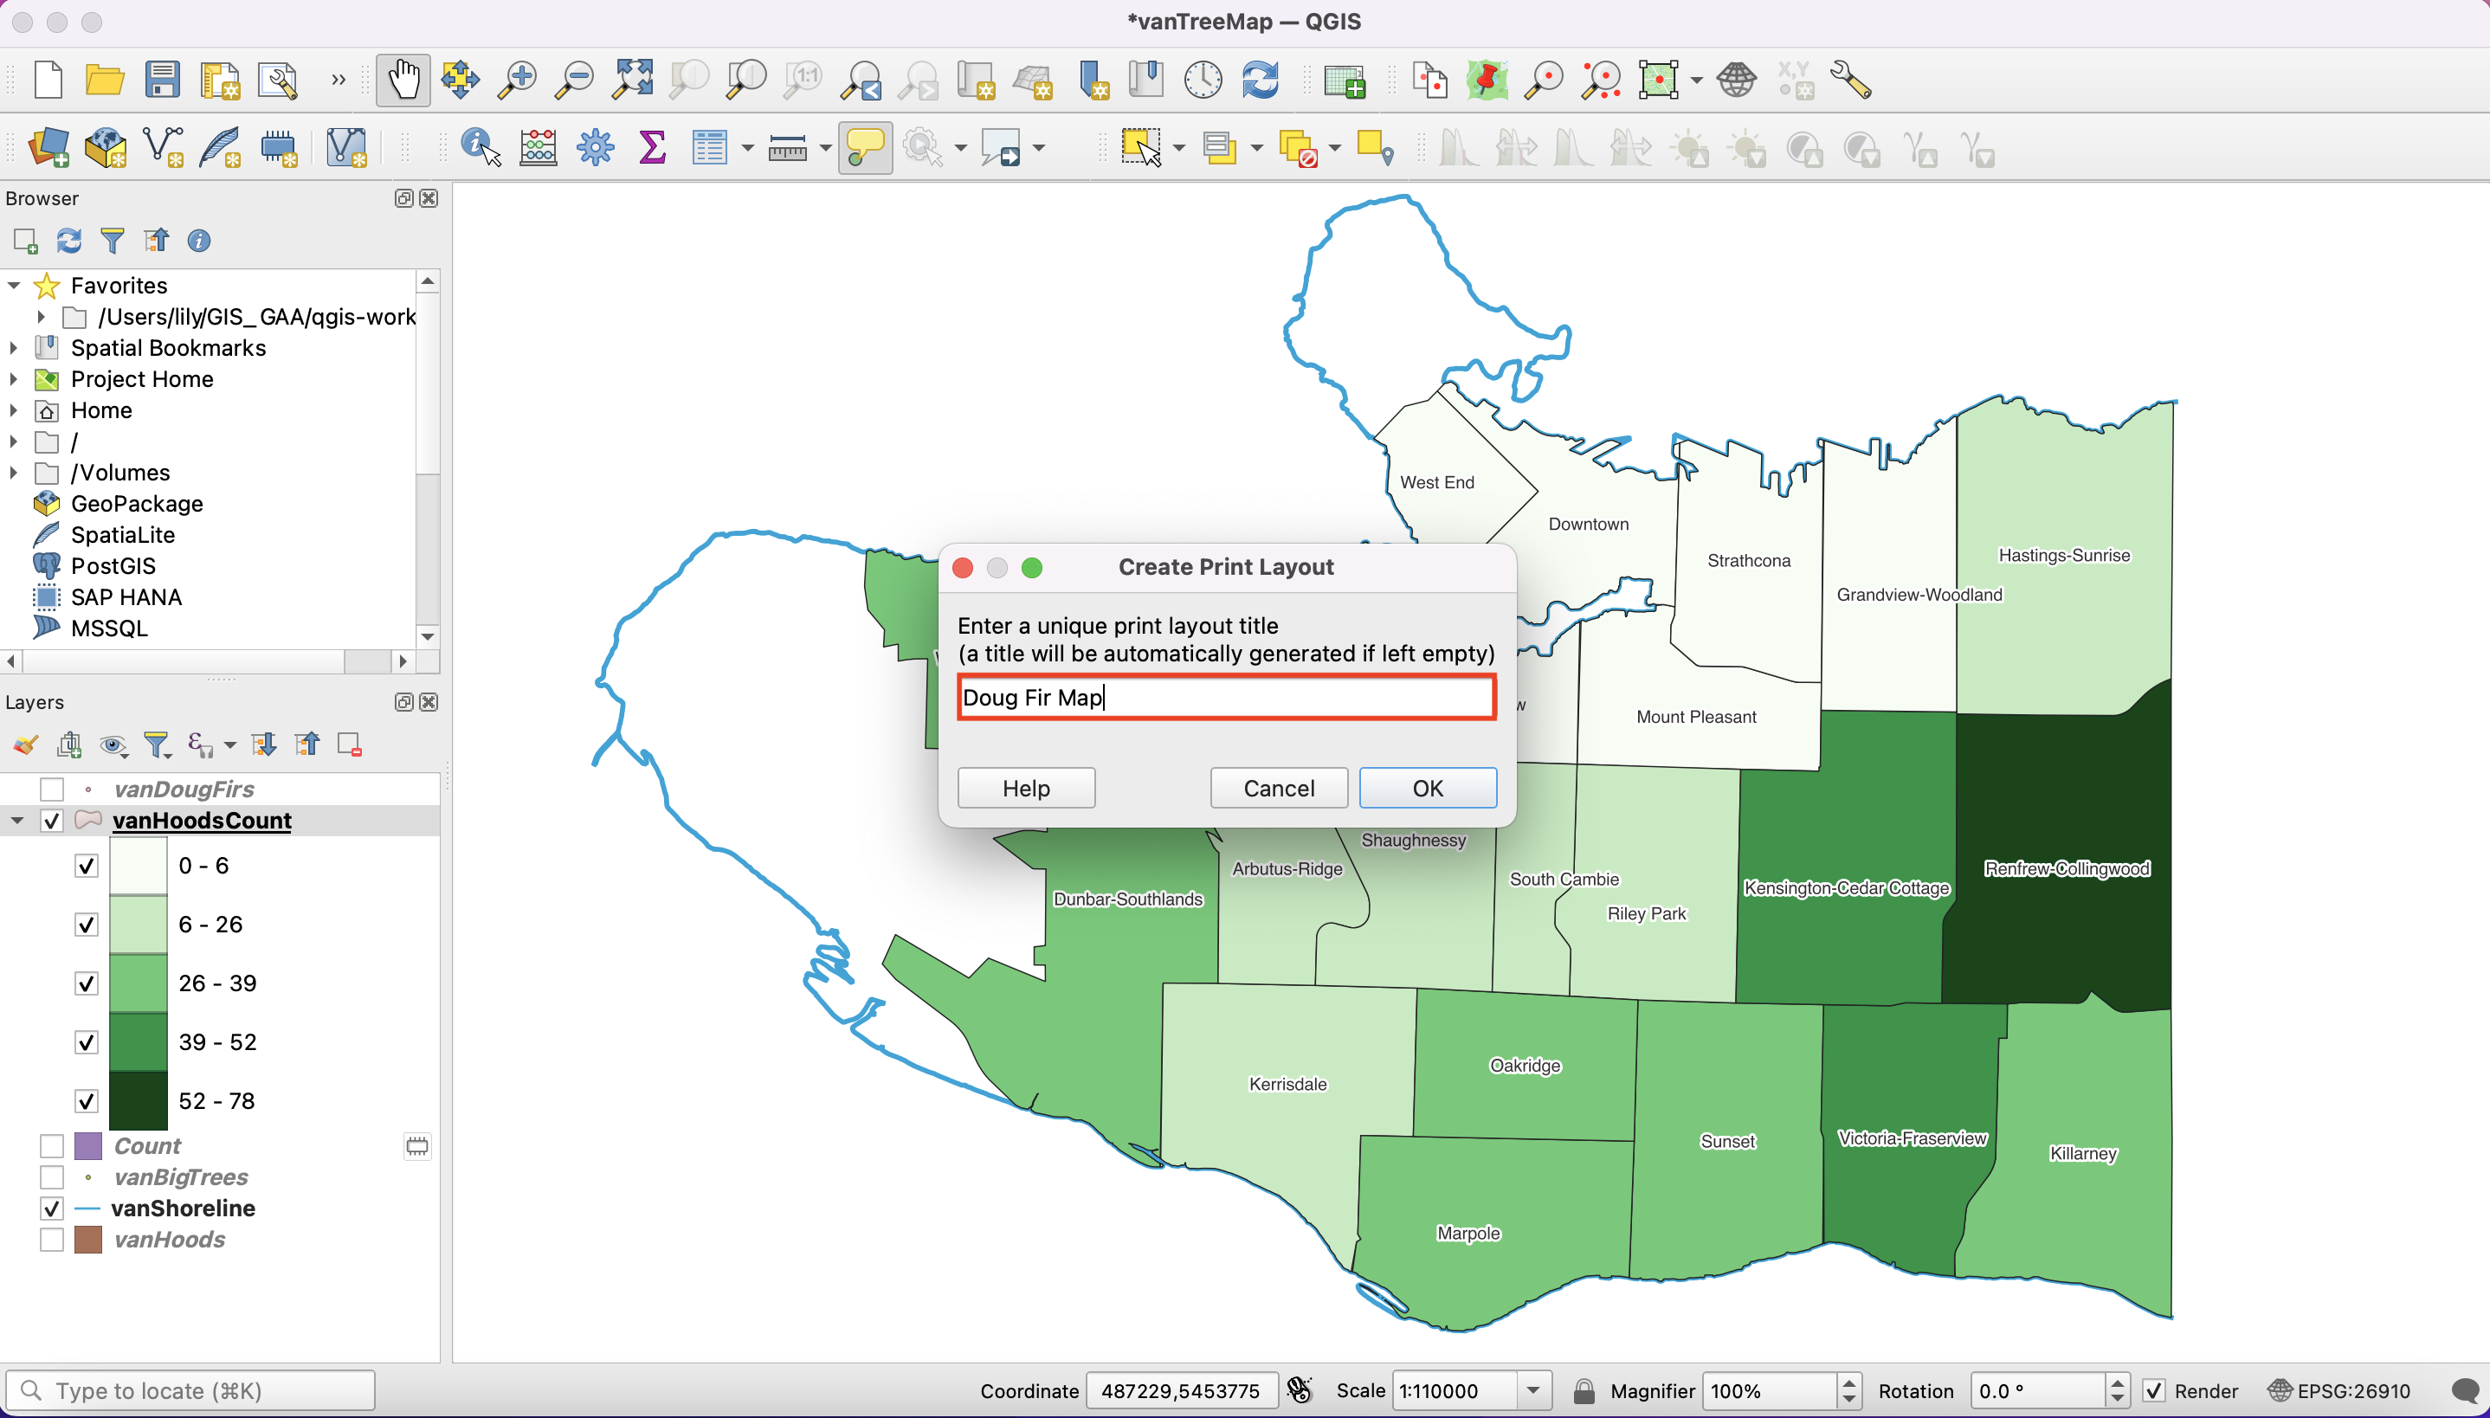Click the 52 - 78 dark green swatch
The image size is (2490, 1418).
coord(138,1100)
